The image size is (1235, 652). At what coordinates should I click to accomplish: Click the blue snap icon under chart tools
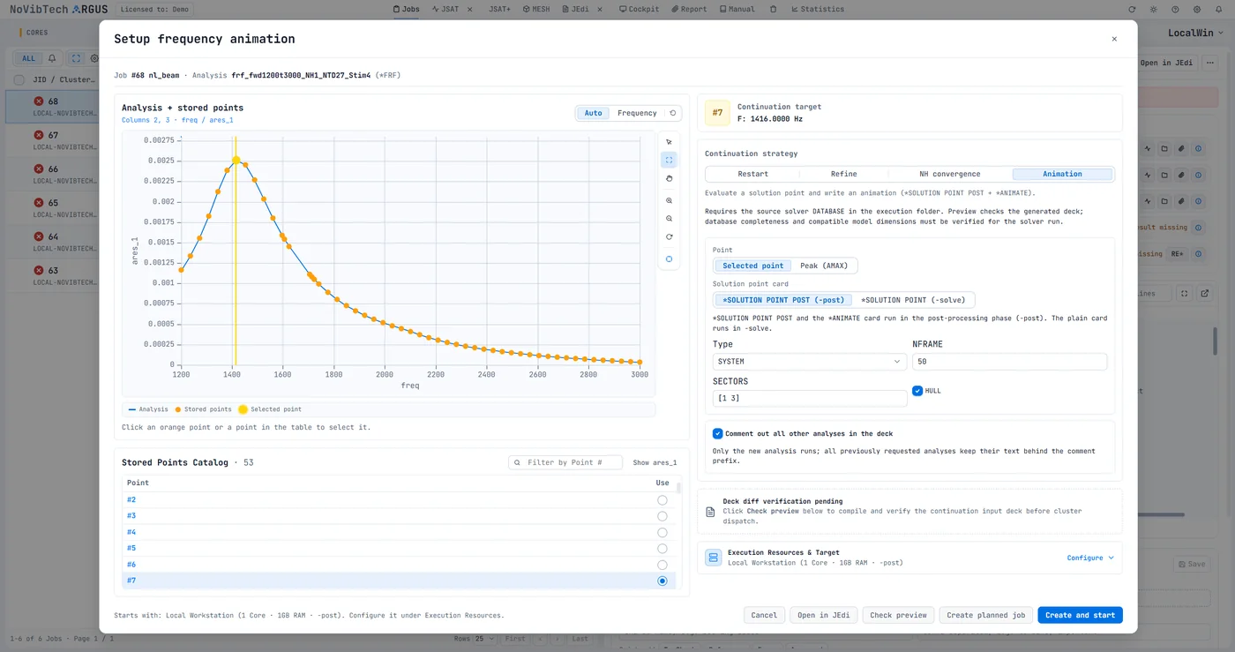(669, 259)
